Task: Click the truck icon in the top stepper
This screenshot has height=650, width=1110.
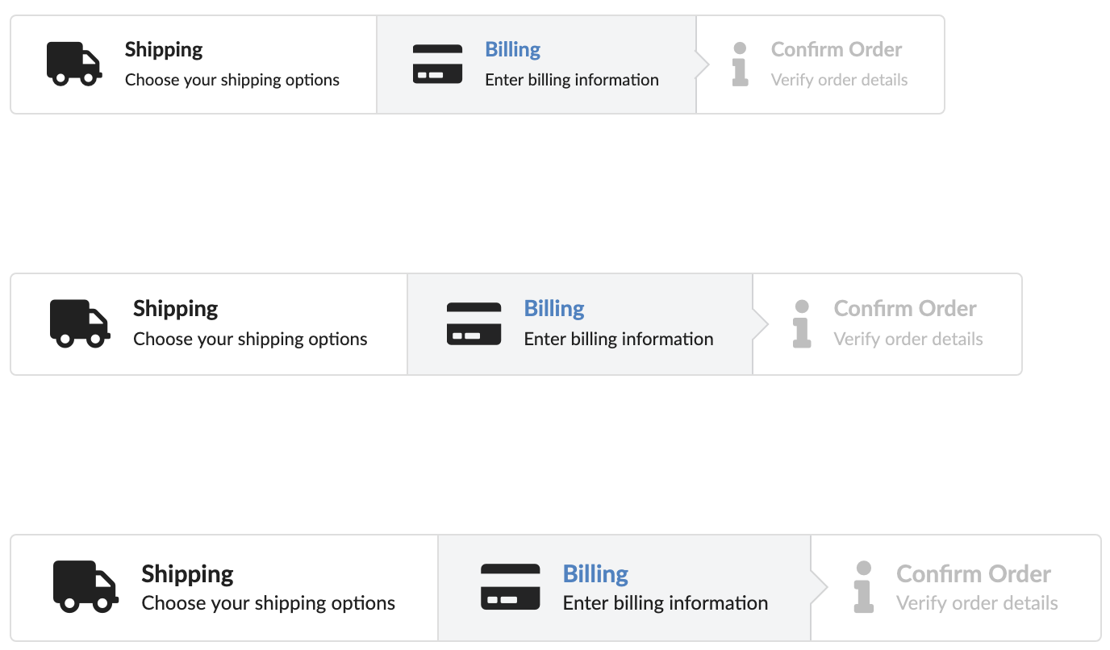Action: pyautogui.click(x=74, y=64)
